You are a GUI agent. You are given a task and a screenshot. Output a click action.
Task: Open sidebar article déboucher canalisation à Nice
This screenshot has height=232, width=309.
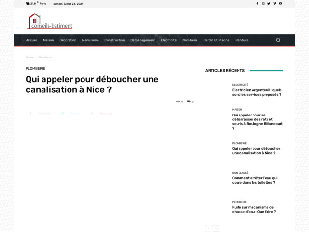click(256, 151)
